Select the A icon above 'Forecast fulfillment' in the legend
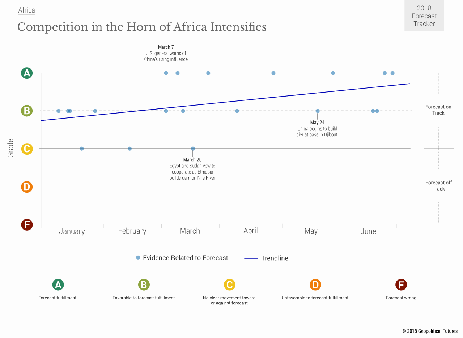The image size is (463, 338). pos(58,285)
